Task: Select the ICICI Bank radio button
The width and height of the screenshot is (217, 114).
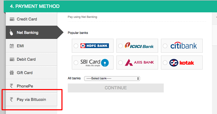Action: (120, 46)
